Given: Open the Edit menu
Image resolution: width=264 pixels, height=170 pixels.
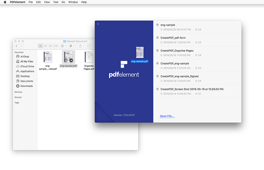Looking at the screenshot, I should [38, 2].
